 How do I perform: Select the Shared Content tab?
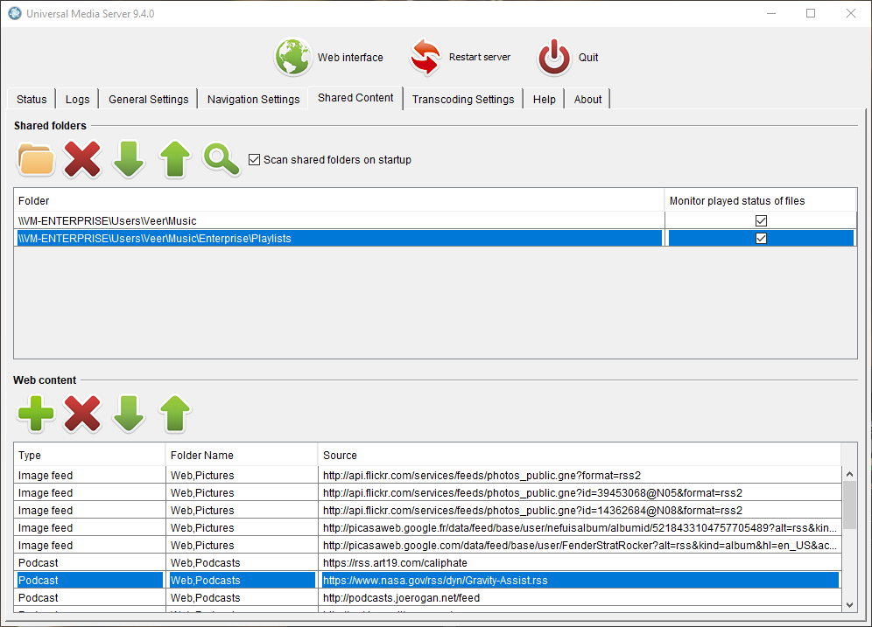pos(355,98)
